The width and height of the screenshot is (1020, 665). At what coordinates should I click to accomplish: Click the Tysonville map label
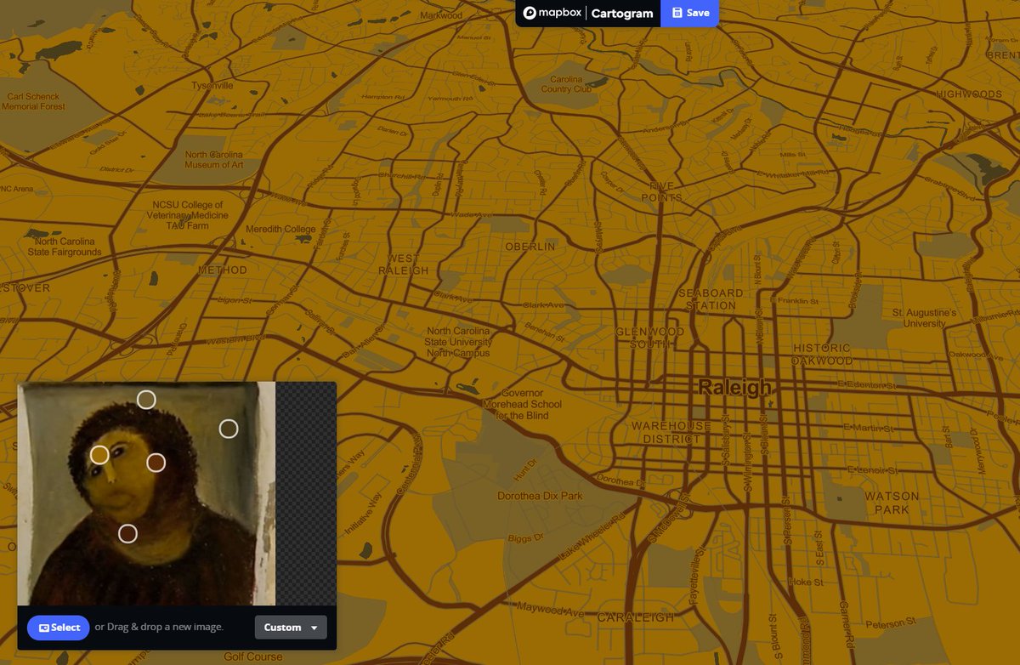[x=212, y=86]
